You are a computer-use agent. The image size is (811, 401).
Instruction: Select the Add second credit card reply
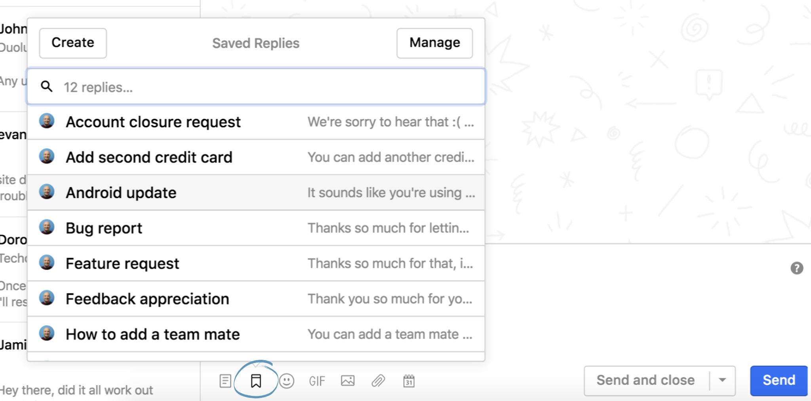coord(256,157)
